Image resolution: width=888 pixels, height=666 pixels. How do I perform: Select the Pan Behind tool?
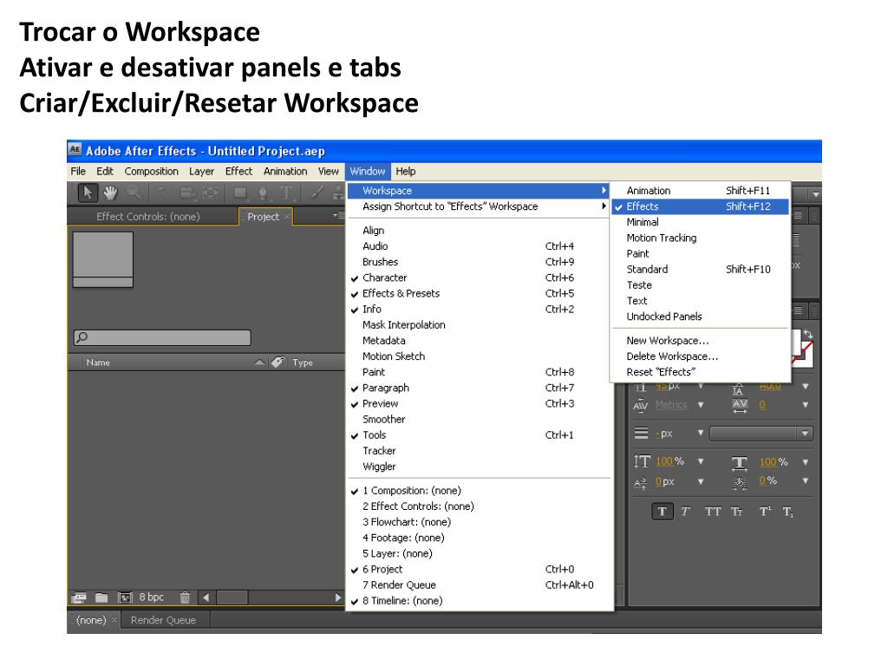[210, 193]
